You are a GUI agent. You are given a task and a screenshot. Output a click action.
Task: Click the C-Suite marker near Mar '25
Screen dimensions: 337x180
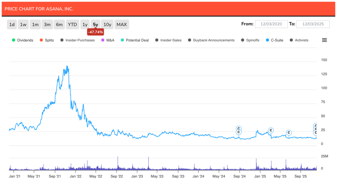tap(271, 130)
